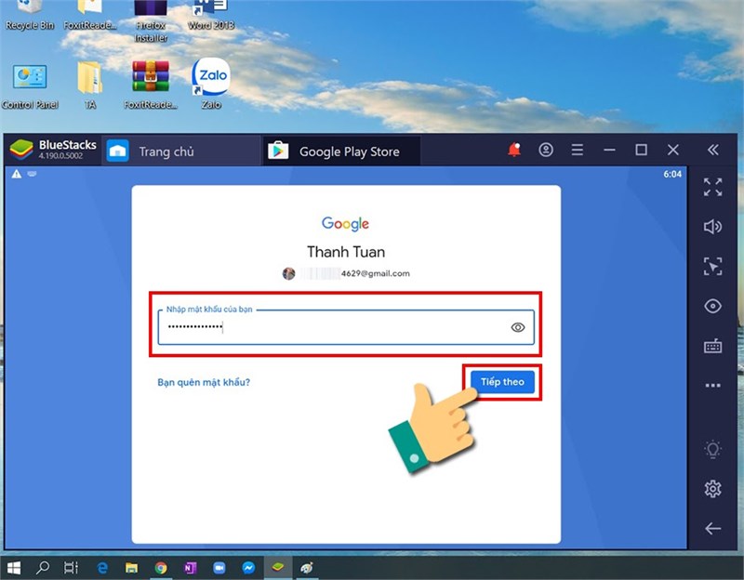Open FoxitReader folder icon on desktop top row
Image resolution: width=744 pixels, height=580 pixels.
pyautogui.click(x=90, y=14)
